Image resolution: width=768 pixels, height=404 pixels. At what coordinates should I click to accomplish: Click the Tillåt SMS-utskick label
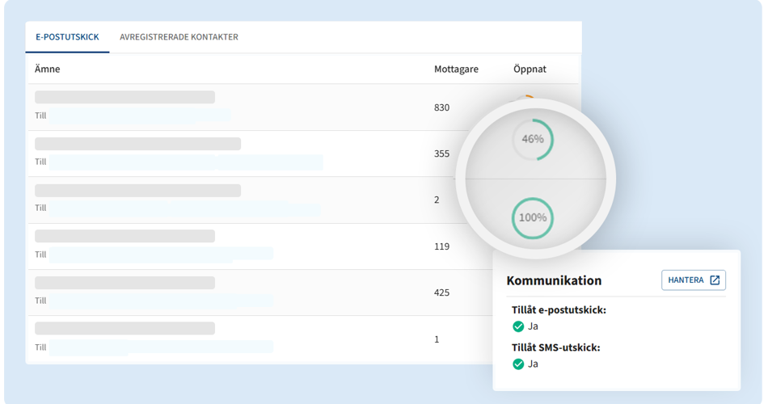560,348
